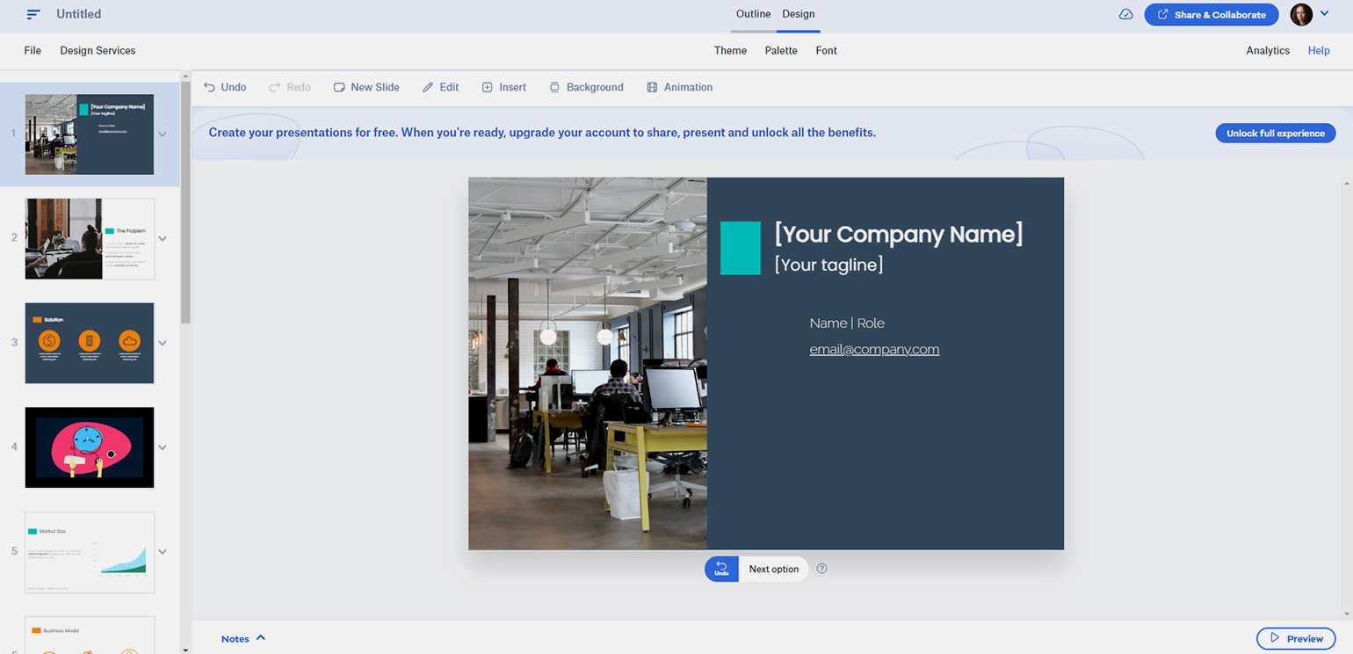Open the Insert tool
The height and width of the screenshot is (654, 1353).
pos(503,87)
